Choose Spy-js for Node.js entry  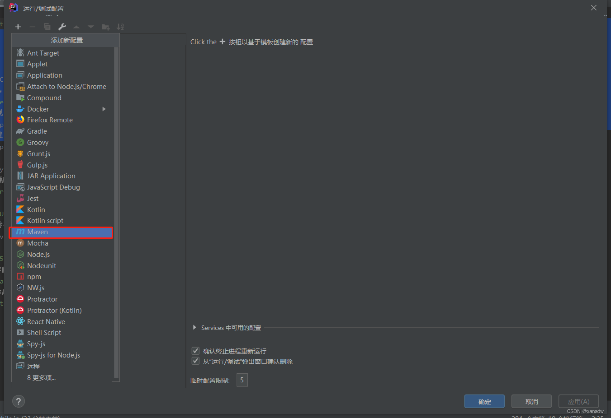pos(63,355)
